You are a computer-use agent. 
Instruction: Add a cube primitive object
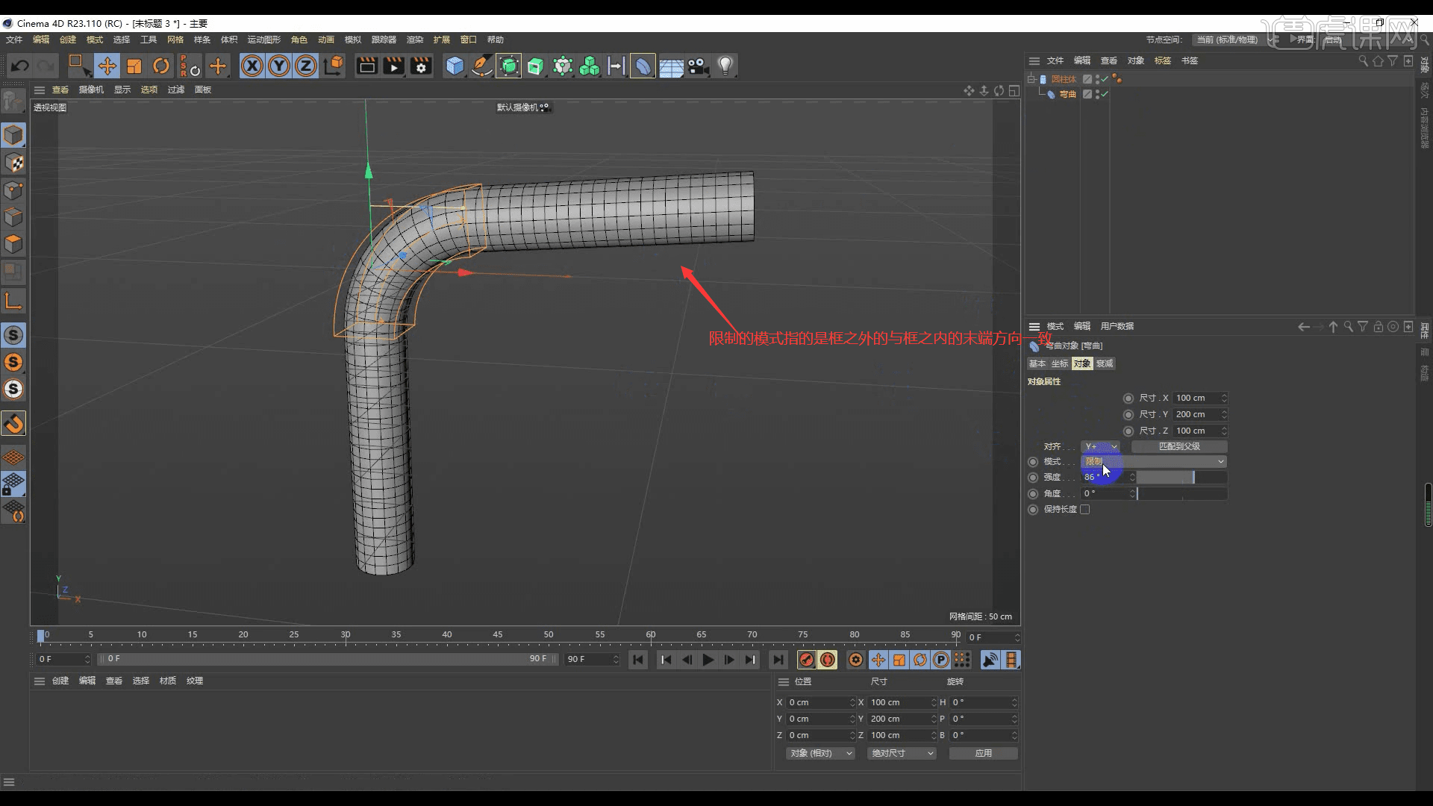click(455, 66)
